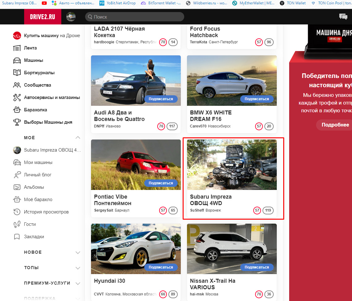352x301 pixels.
Task: Open Subaru Impreza ОВОЩ 4WD title
Action: pos(211,200)
